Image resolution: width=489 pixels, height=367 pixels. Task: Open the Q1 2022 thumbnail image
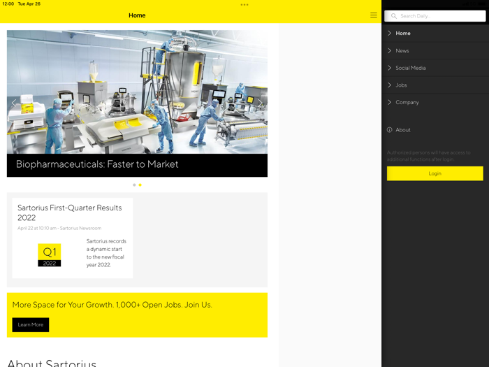[50, 255]
